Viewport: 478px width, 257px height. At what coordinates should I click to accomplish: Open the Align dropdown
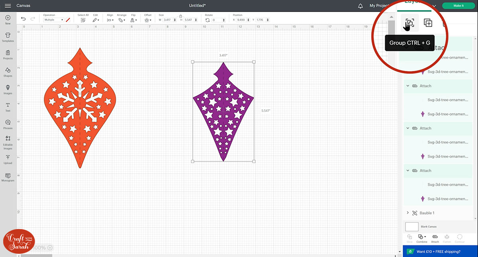(x=110, y=20)
